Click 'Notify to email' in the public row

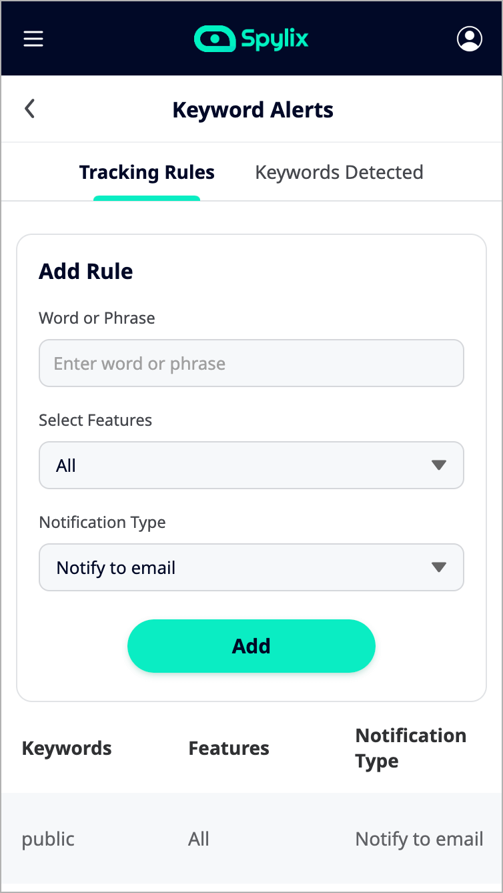point(419,839)
